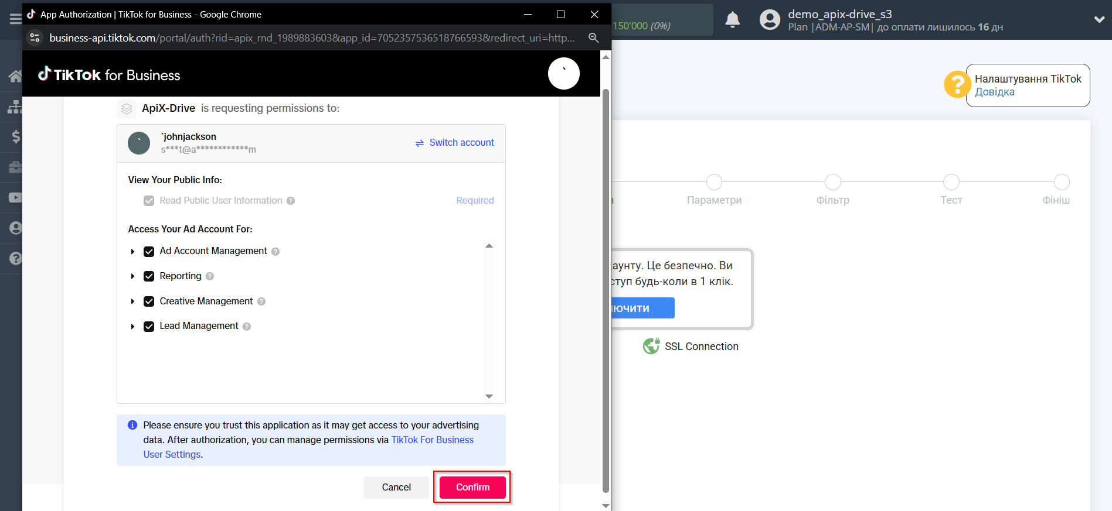The height and width of the screenshot is (511, 1112).
Task: Open the Довідка help link
Action: click(x=994, y=92)
